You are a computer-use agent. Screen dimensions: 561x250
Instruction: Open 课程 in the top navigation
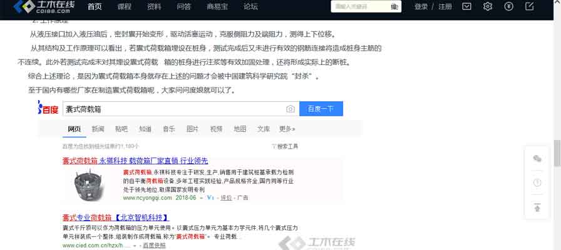click(x=124, y=7)
